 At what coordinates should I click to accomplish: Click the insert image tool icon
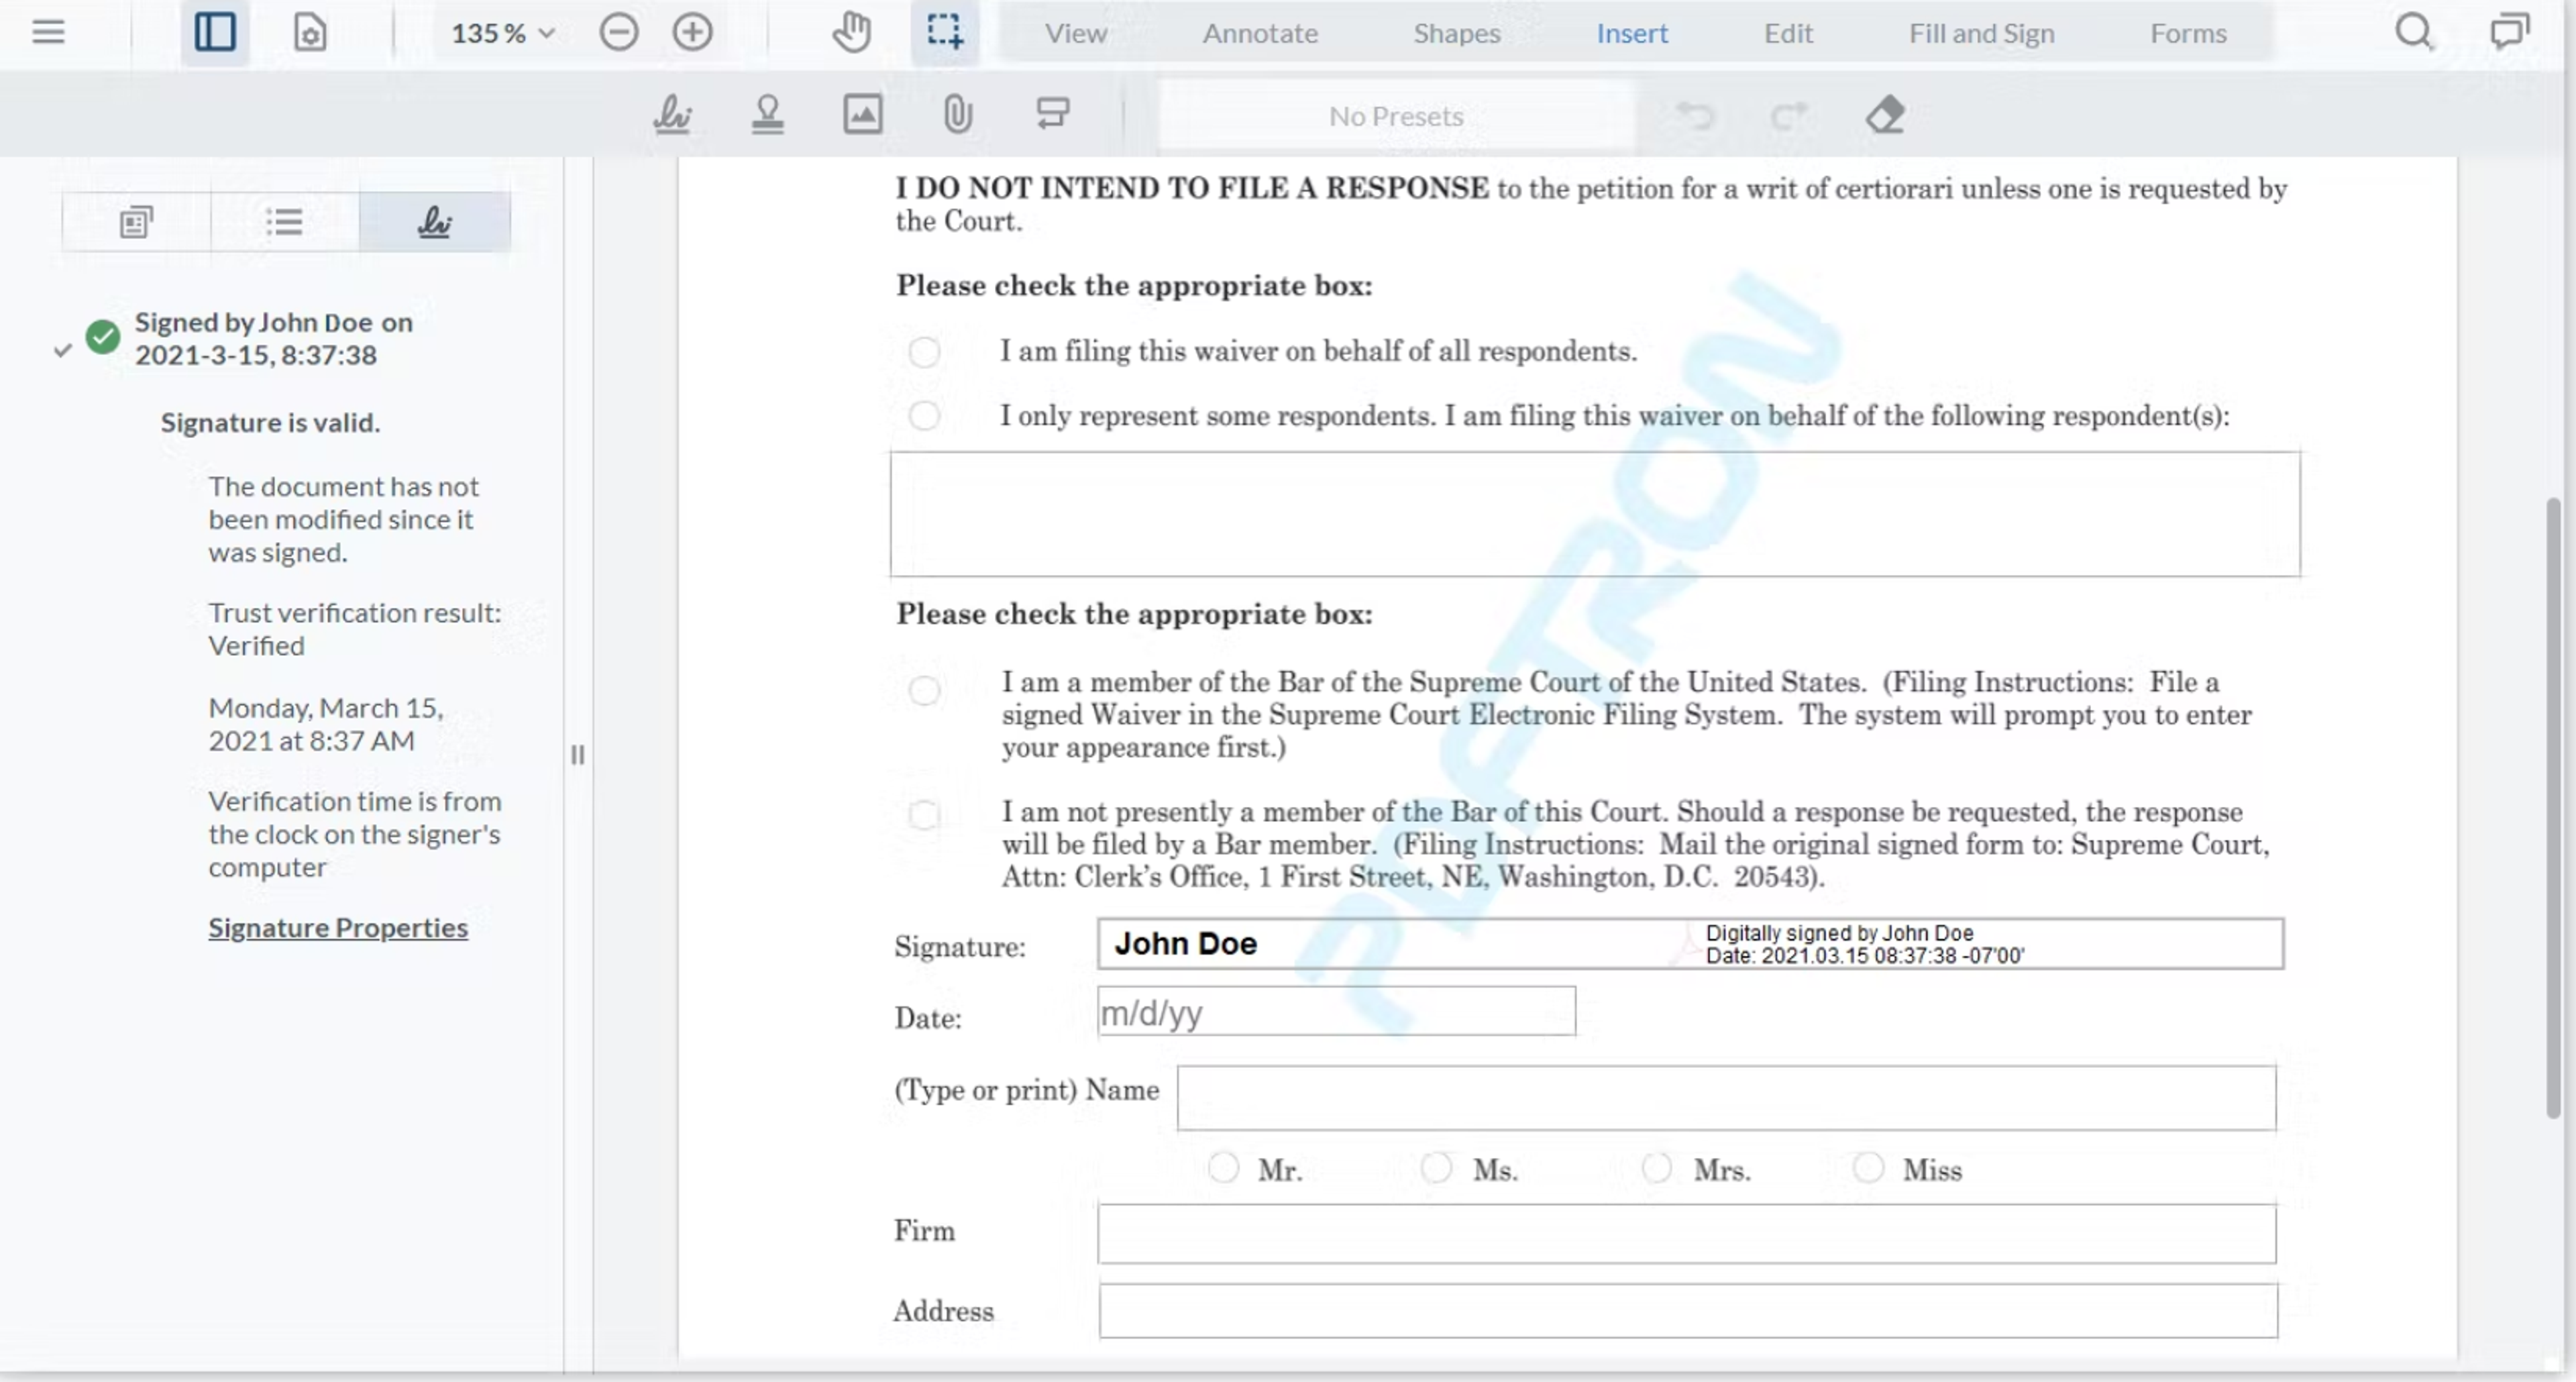(862, 114)
